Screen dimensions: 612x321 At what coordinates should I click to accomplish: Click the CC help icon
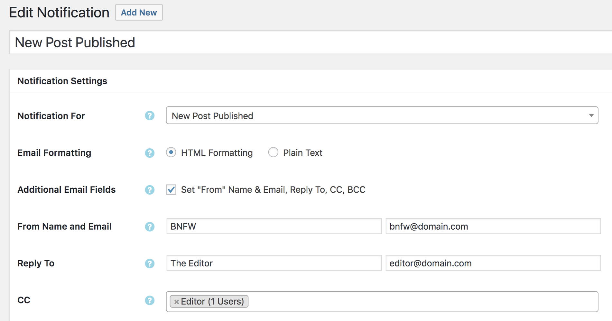point(150,300)
